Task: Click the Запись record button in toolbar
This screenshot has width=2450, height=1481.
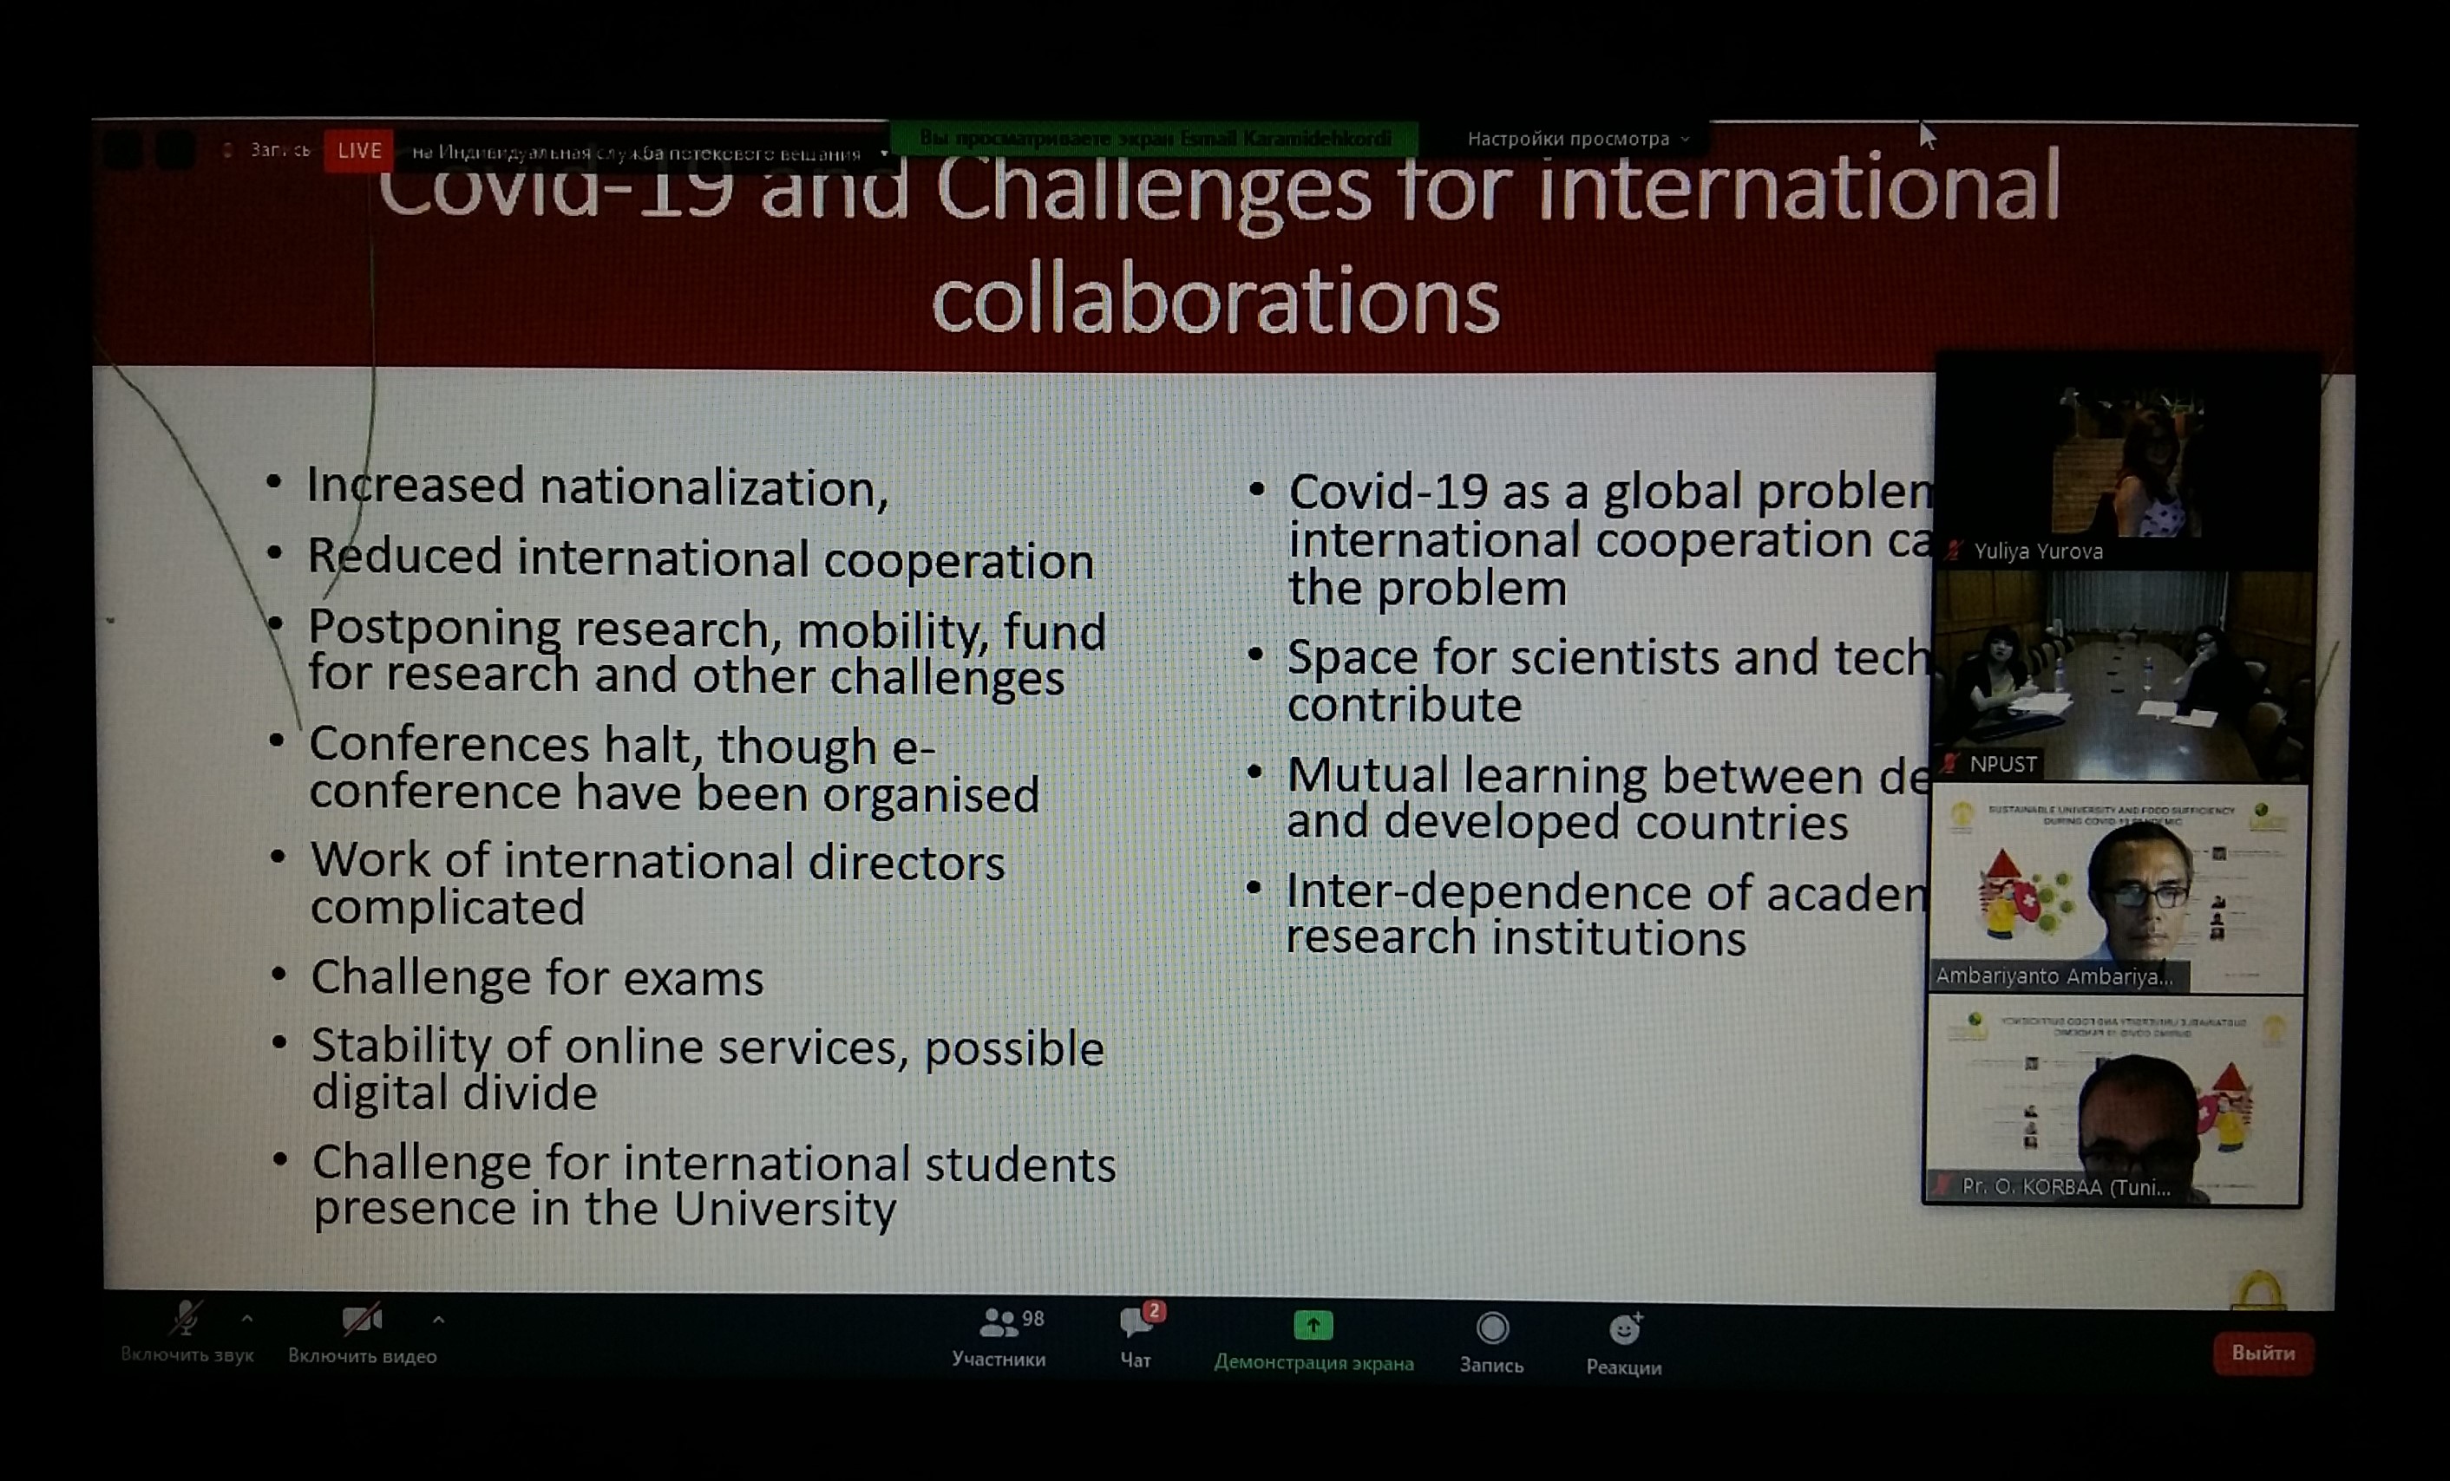Action: click(x=1491, y=1344)
